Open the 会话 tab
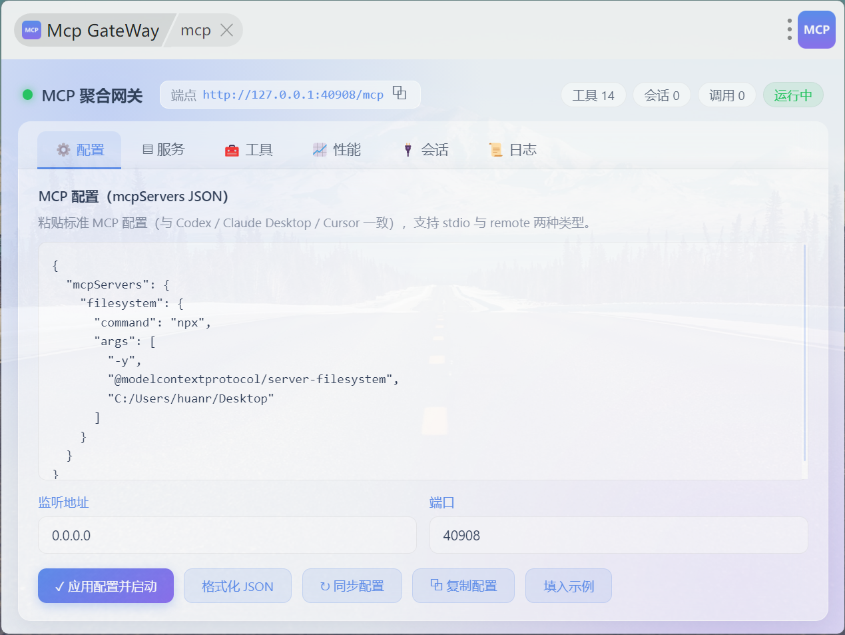Screen dimensions: 845x635 [425, 150]
